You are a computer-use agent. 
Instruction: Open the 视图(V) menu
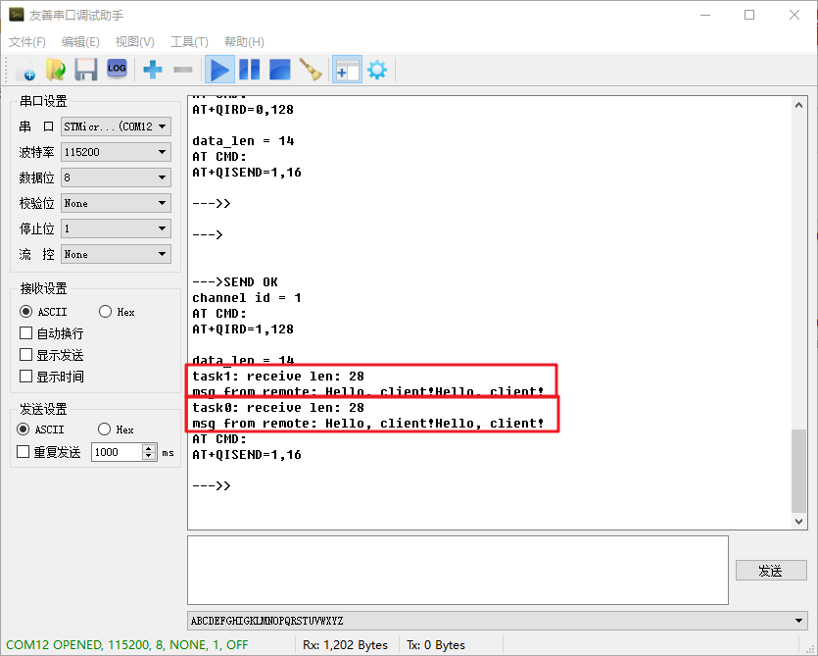pos(134,42)
